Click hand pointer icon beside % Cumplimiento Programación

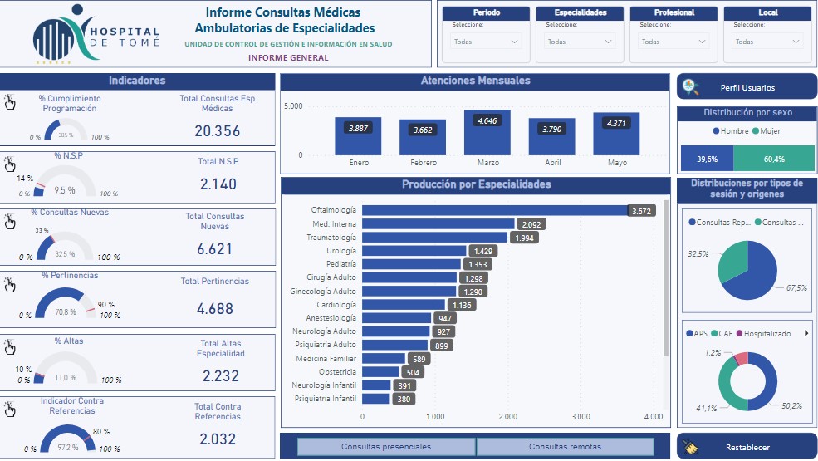pyautogui.click(x=10, y=101)
